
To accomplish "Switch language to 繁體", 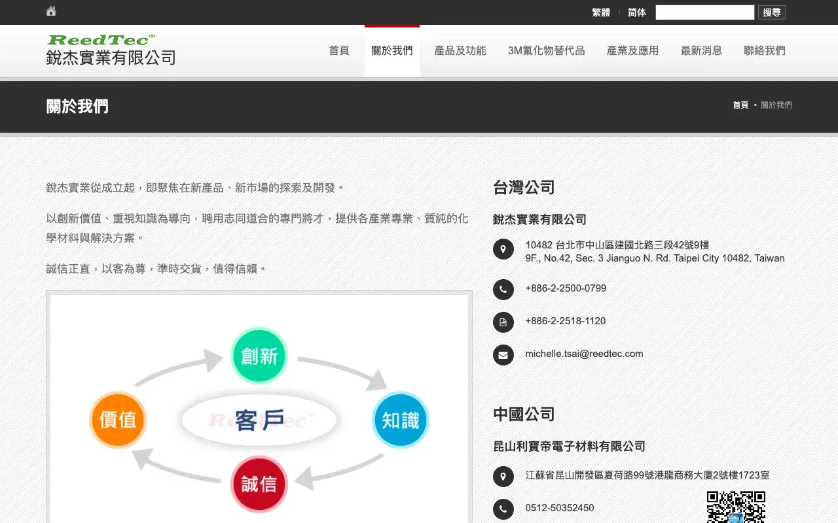I will point(601,12).
